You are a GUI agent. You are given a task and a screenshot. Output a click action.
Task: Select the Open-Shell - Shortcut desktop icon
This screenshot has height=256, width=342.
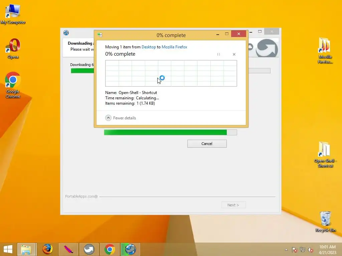click(325, 155)
